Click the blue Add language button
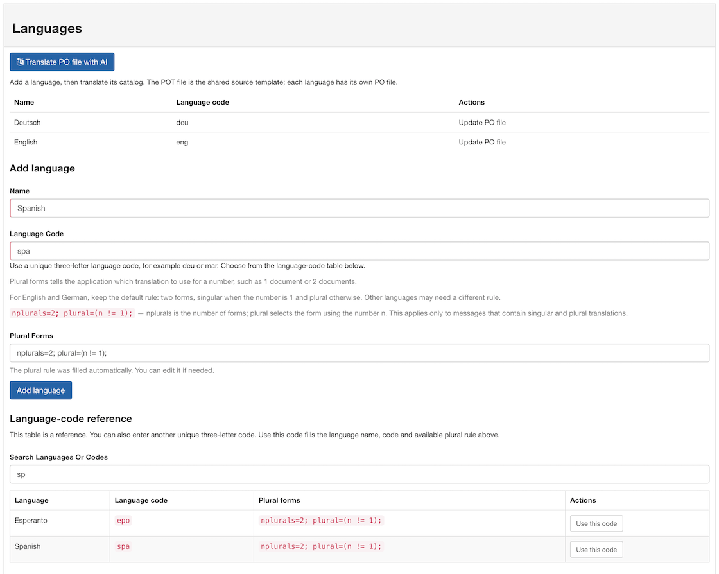719x574 pixels. pos(41,390)
